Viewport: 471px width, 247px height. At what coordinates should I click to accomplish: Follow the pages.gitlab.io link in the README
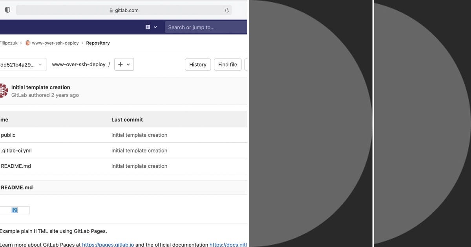(x=108, y=244)
